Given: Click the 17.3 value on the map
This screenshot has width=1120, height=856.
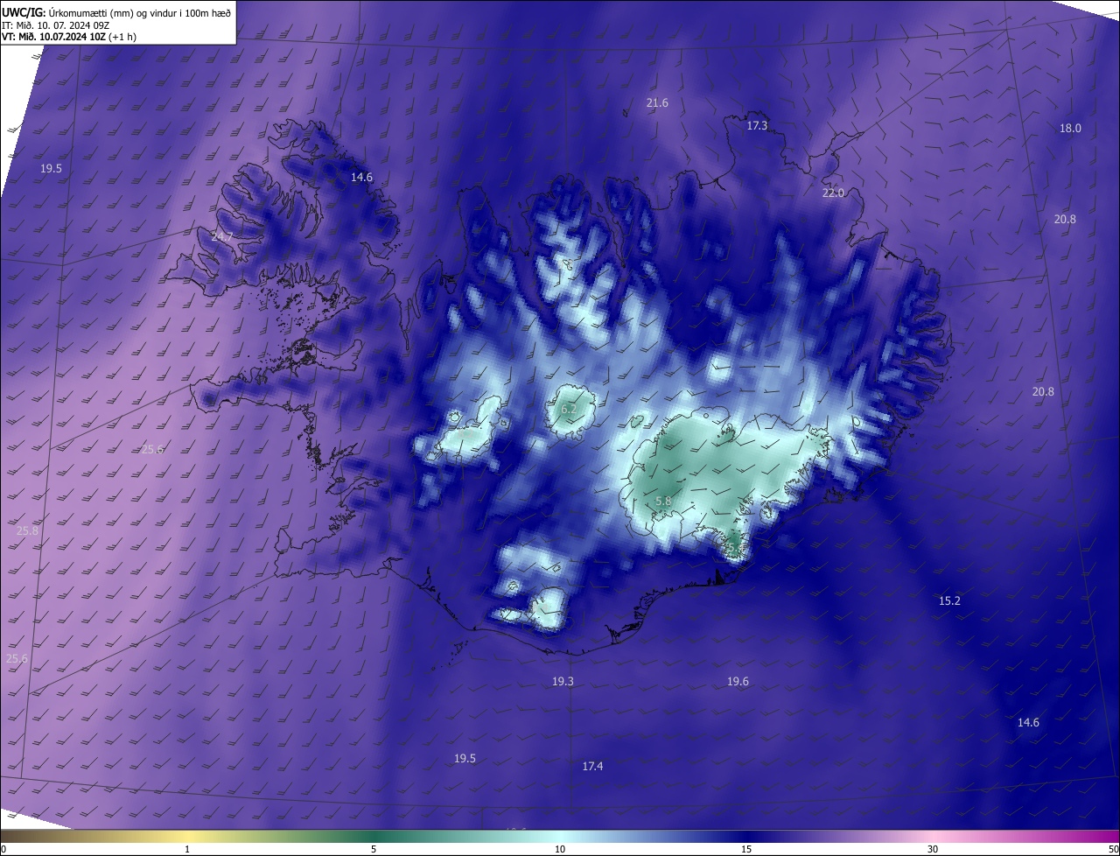Looking at the screenshot, I should click(757, 126).
